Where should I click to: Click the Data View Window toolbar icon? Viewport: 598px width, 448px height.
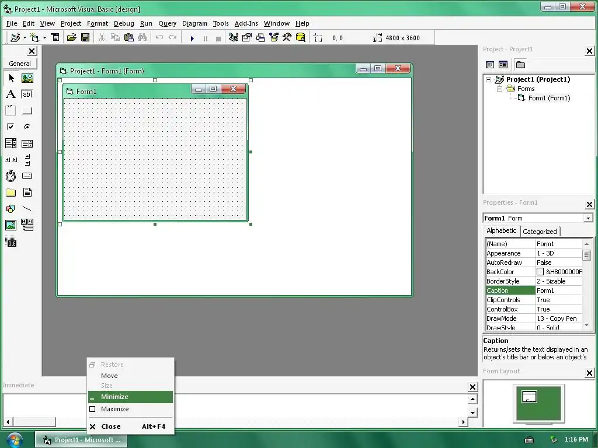tap(301, 37)
